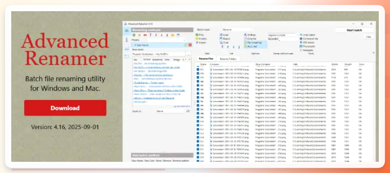
Task: Click the Columns option icon
Action: [245, 39]
